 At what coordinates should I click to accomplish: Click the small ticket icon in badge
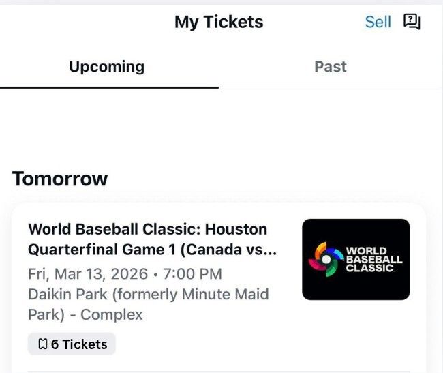[x=42, y=344]
